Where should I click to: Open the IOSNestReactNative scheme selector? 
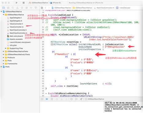(x=38, y=3)
